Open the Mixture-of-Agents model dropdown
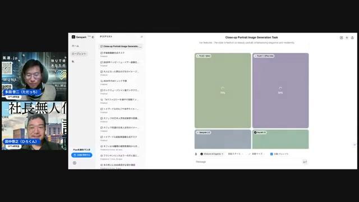359x202 pixels. (212, 154)
